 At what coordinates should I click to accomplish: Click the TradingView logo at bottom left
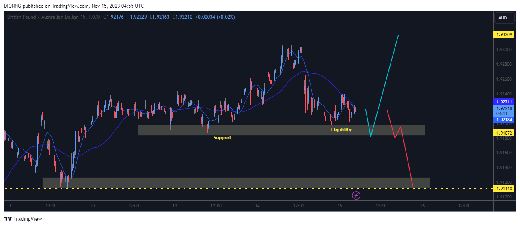point(23,219)
